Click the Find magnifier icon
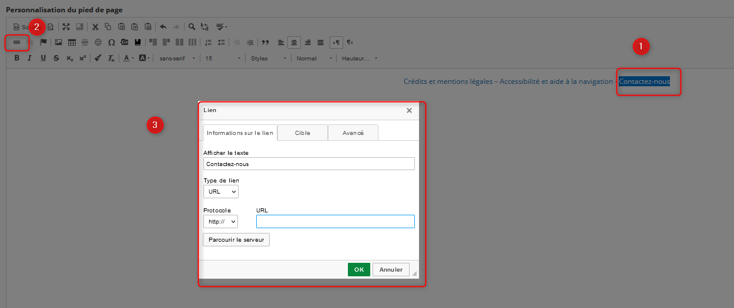This screenshot has height=308, width=734. [x=192, y=26]
